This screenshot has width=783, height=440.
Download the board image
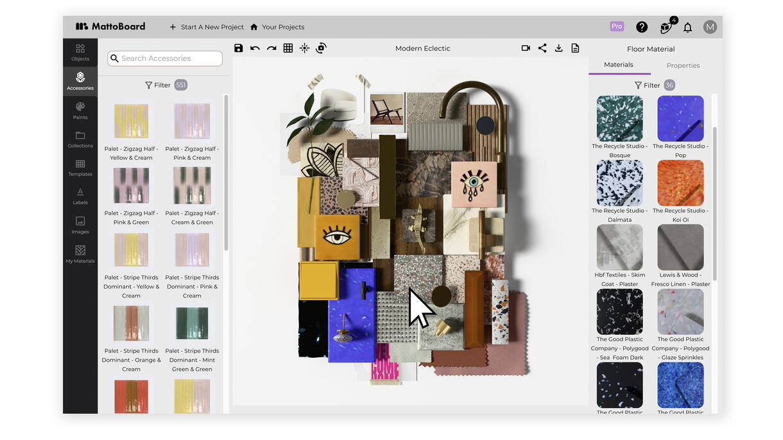(559, 48)
